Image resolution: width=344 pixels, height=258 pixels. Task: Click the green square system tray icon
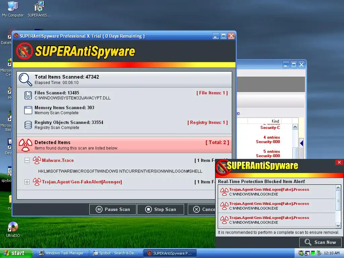point(313,253)
